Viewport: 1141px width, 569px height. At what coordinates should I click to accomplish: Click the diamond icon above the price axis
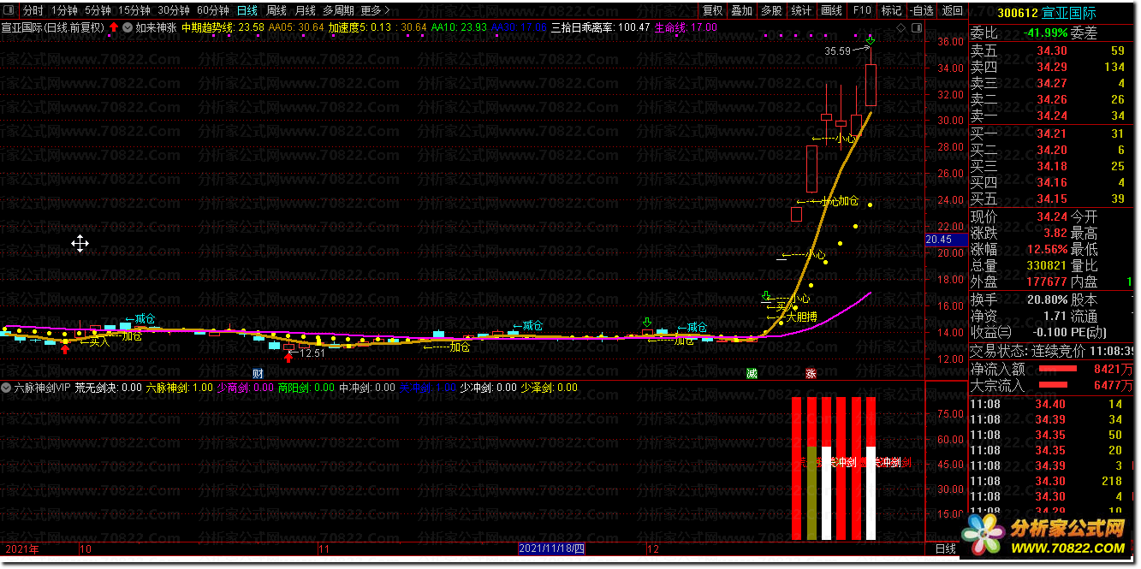(x=900, y=27)
